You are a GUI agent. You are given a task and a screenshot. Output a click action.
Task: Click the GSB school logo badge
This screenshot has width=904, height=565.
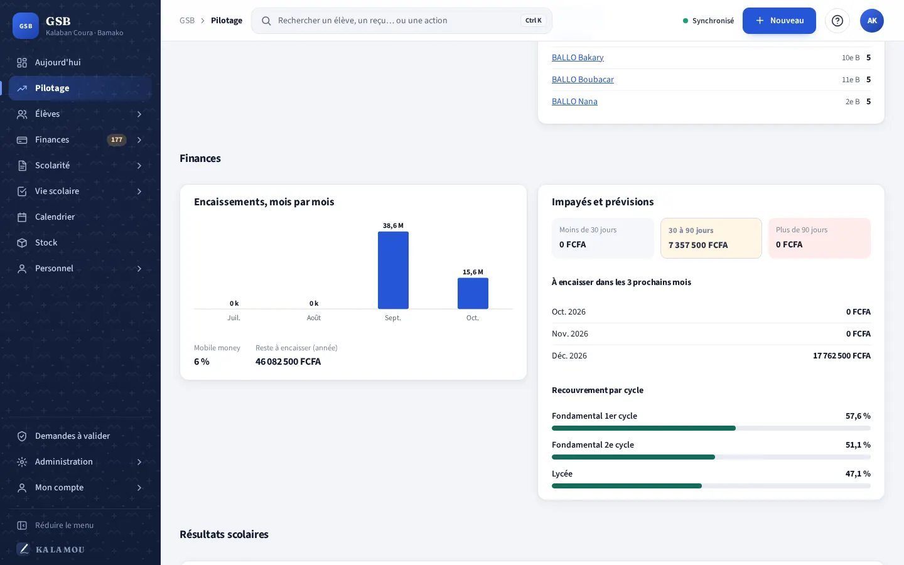point(26,26)
